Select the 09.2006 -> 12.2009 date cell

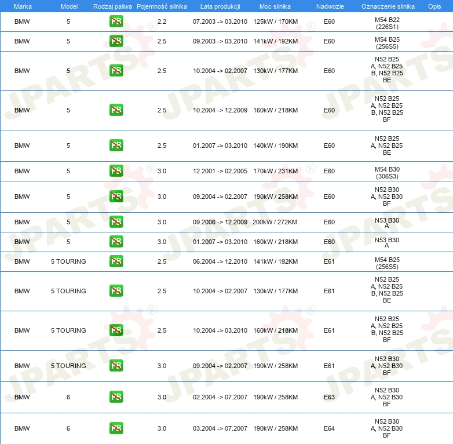pyautogui.click(x=220, y=222)
